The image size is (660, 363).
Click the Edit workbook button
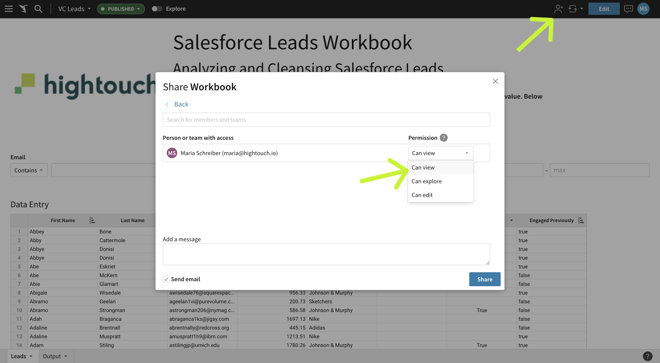click(x=604, y=9)
